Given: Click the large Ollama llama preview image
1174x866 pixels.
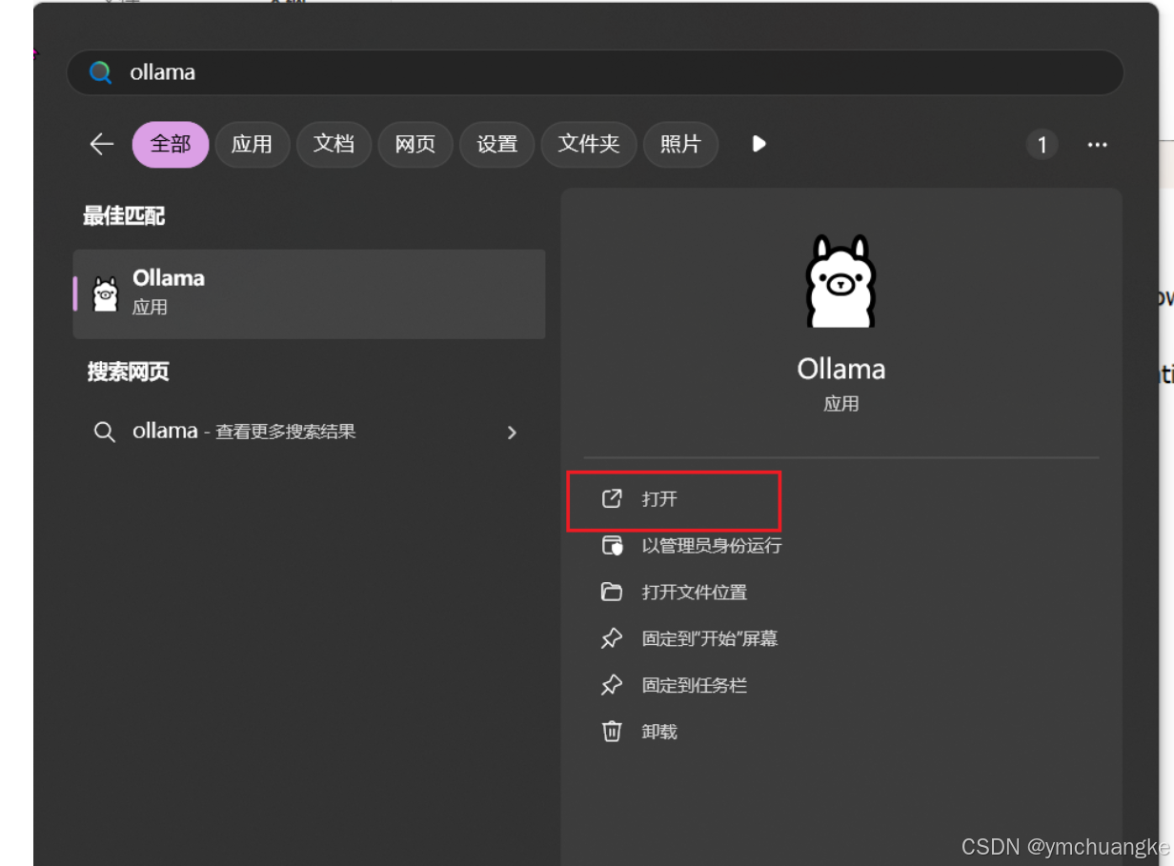Looking at the screenshot, I should click(840, 280).
